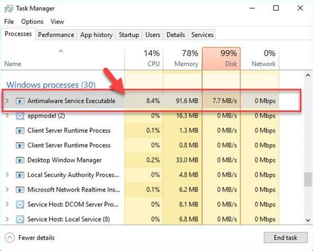Image resolution: width=313 pixels, height=251 pixels.
Task: Expand the Antimalware Service Executable row
Action: pos(7,101)
